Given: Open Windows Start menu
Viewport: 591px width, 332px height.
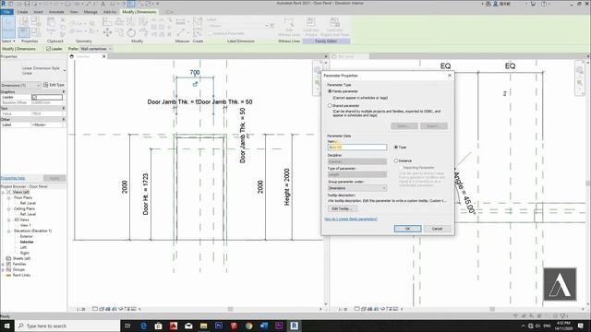Looking at the screenshot, I should (6, 326).
